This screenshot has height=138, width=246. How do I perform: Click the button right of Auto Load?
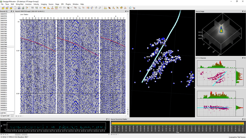[12, 116]
